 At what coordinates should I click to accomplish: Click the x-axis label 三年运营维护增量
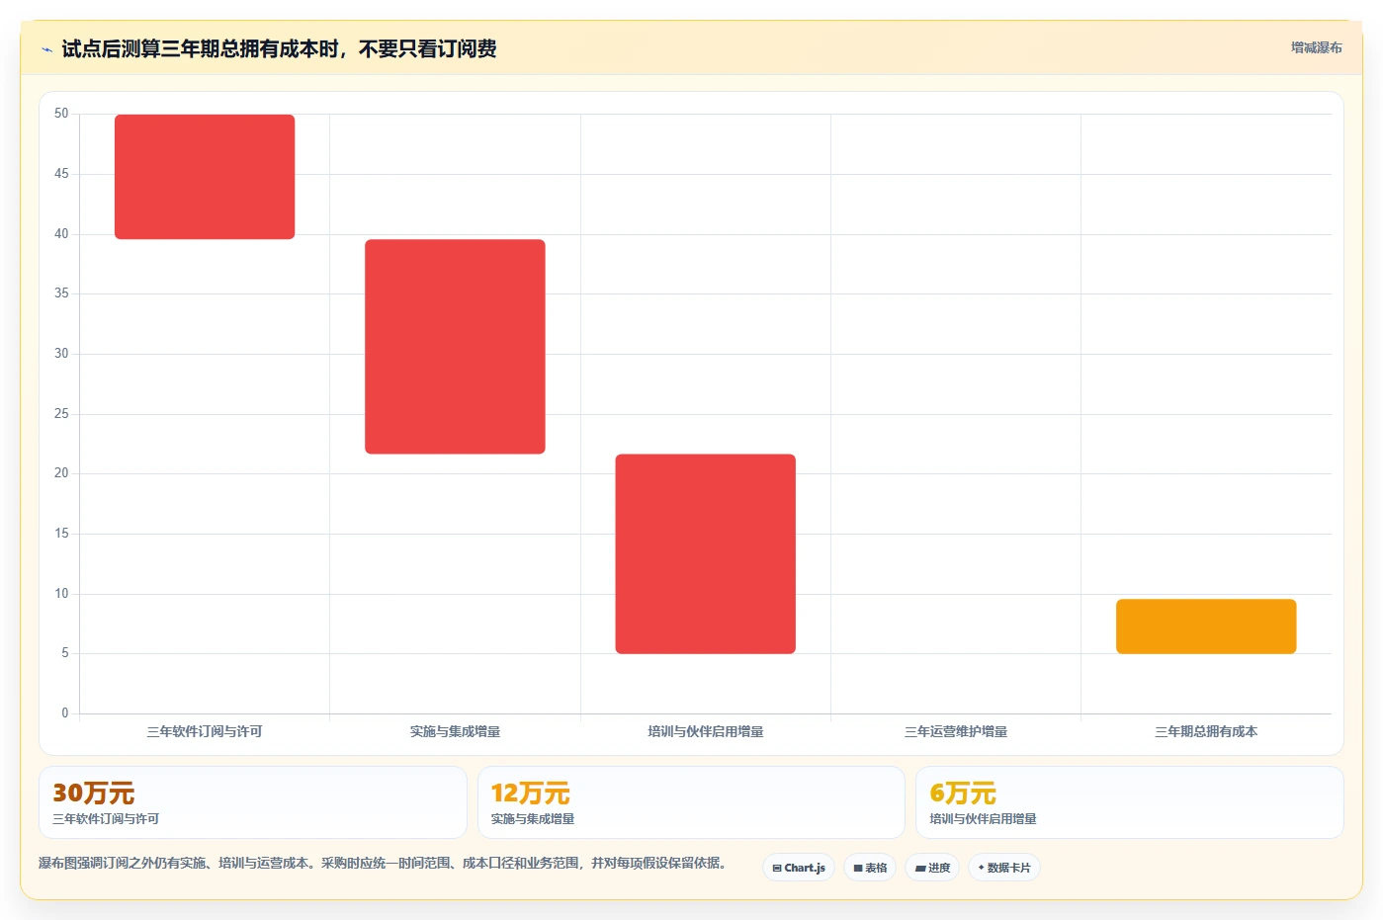pyautogui.click(x=956, y=731)
